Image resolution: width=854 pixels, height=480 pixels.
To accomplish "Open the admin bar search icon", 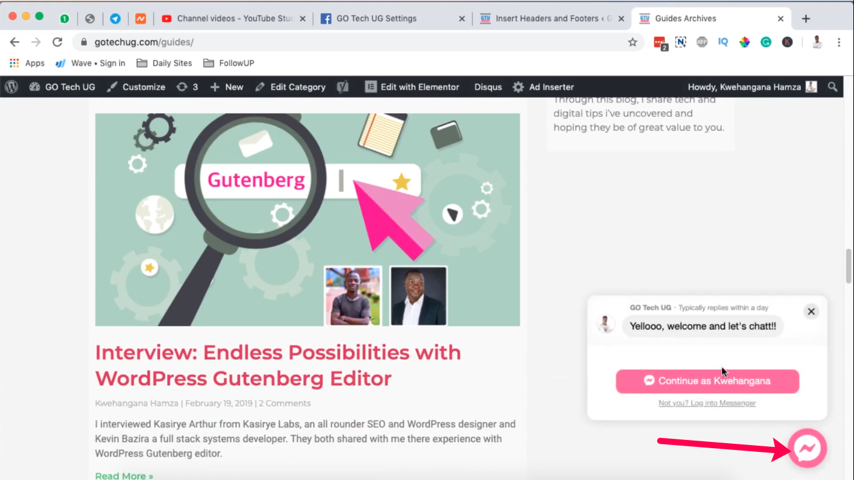I will coord(833,87).
